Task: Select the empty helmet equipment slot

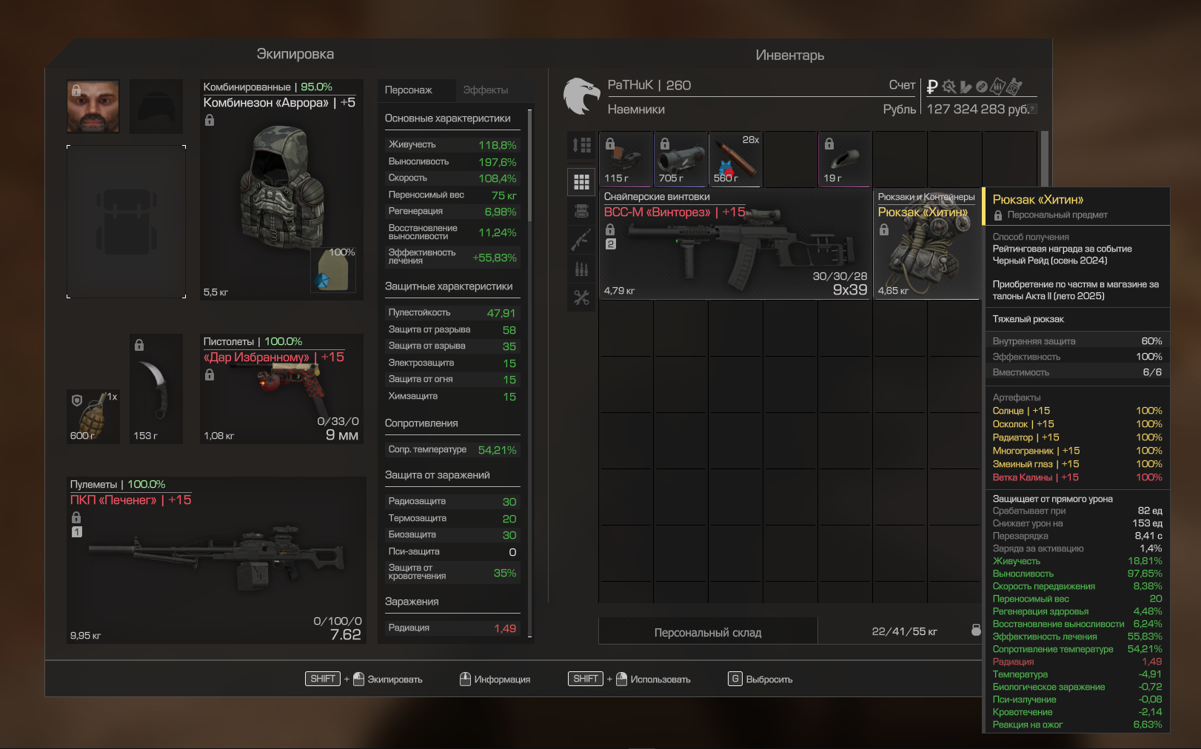Action: pos(156,107)
